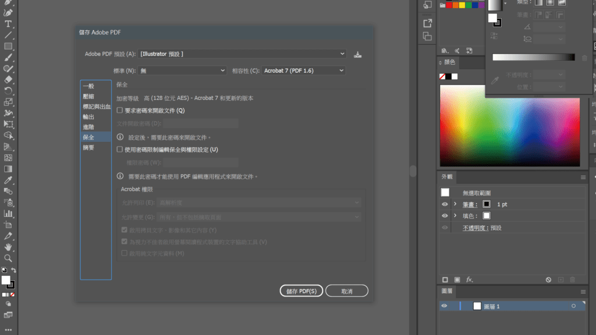Image resolution: width=596 pixels, height=335 pixels.
Task: Hide 圖層 1 using its eye icon
Action: (x=445, y=306)
